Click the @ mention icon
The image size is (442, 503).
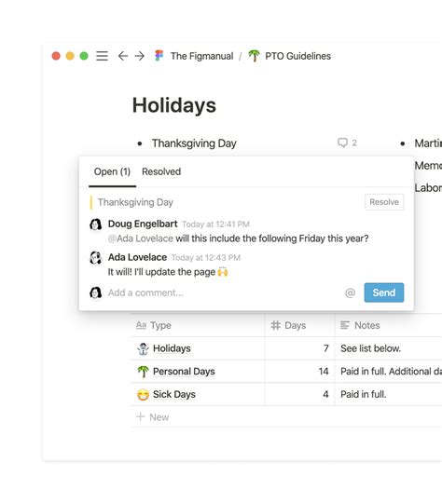pos(350,292)
